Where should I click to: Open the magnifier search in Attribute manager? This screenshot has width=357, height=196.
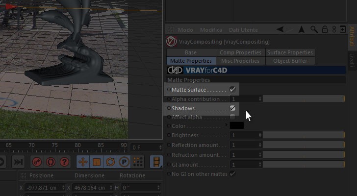[x=314, y=29]
